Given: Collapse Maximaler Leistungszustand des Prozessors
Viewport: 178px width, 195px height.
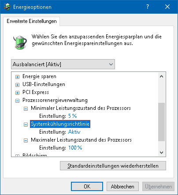Looking at the screenshot, I should pos(26,140).
